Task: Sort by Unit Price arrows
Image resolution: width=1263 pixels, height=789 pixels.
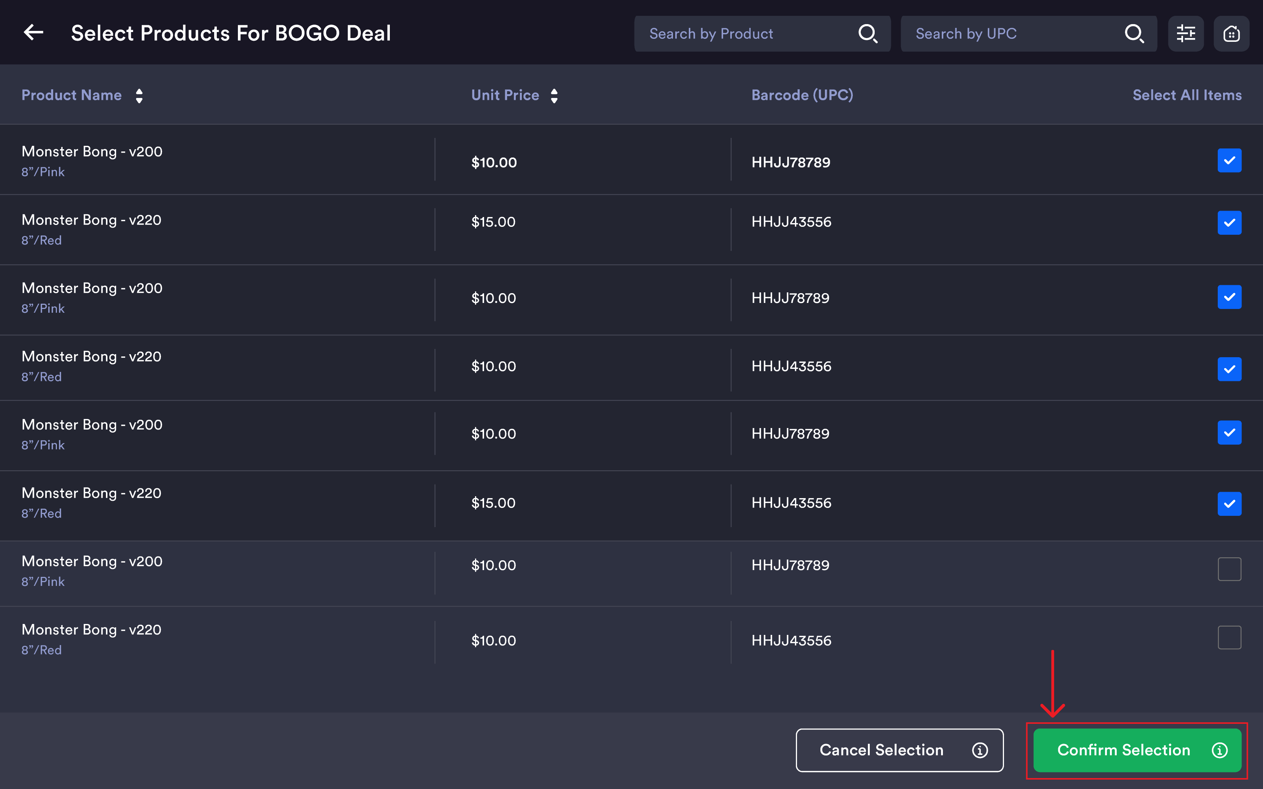Action: click(x=554, y=95)
